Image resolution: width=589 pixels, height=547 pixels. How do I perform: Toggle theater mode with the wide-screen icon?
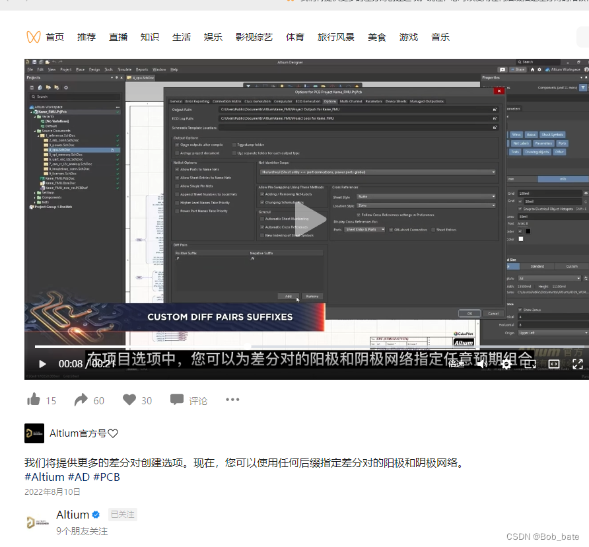(554, 363)
